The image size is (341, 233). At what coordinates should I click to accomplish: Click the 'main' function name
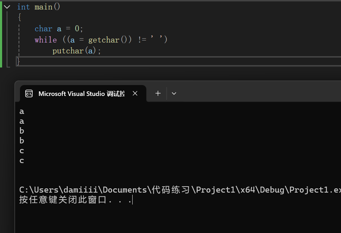[x=44, y=7]
